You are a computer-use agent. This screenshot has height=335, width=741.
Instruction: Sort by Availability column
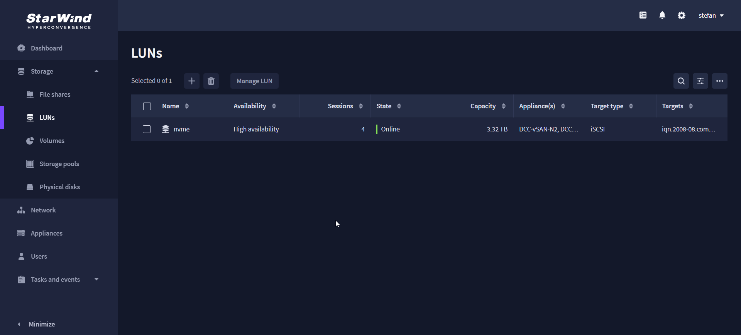pyautogui.click(x=274, y=106)
